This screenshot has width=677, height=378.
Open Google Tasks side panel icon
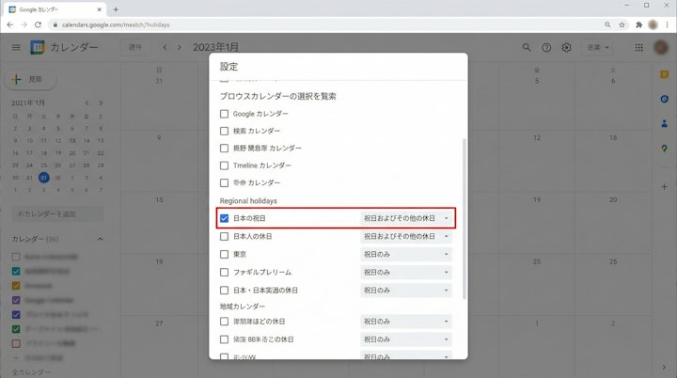pos(665,99)
